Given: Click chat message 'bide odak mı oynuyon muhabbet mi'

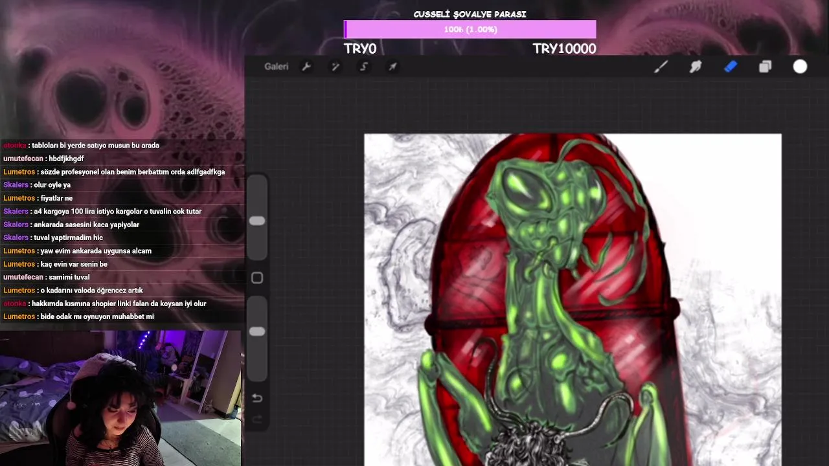Looking at the screenshot, I should coord(78,316).
